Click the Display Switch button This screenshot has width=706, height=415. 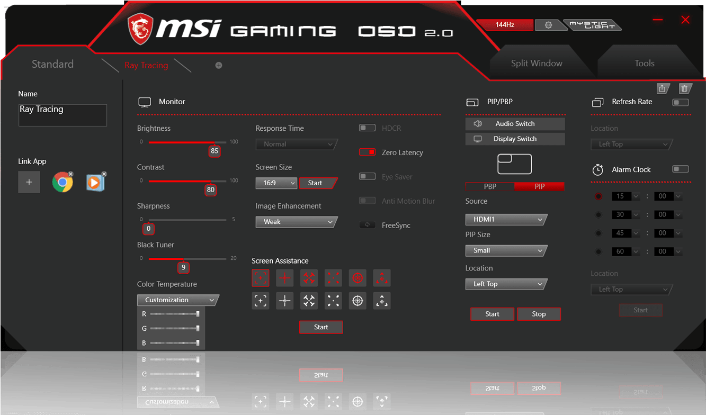(515, 139)
